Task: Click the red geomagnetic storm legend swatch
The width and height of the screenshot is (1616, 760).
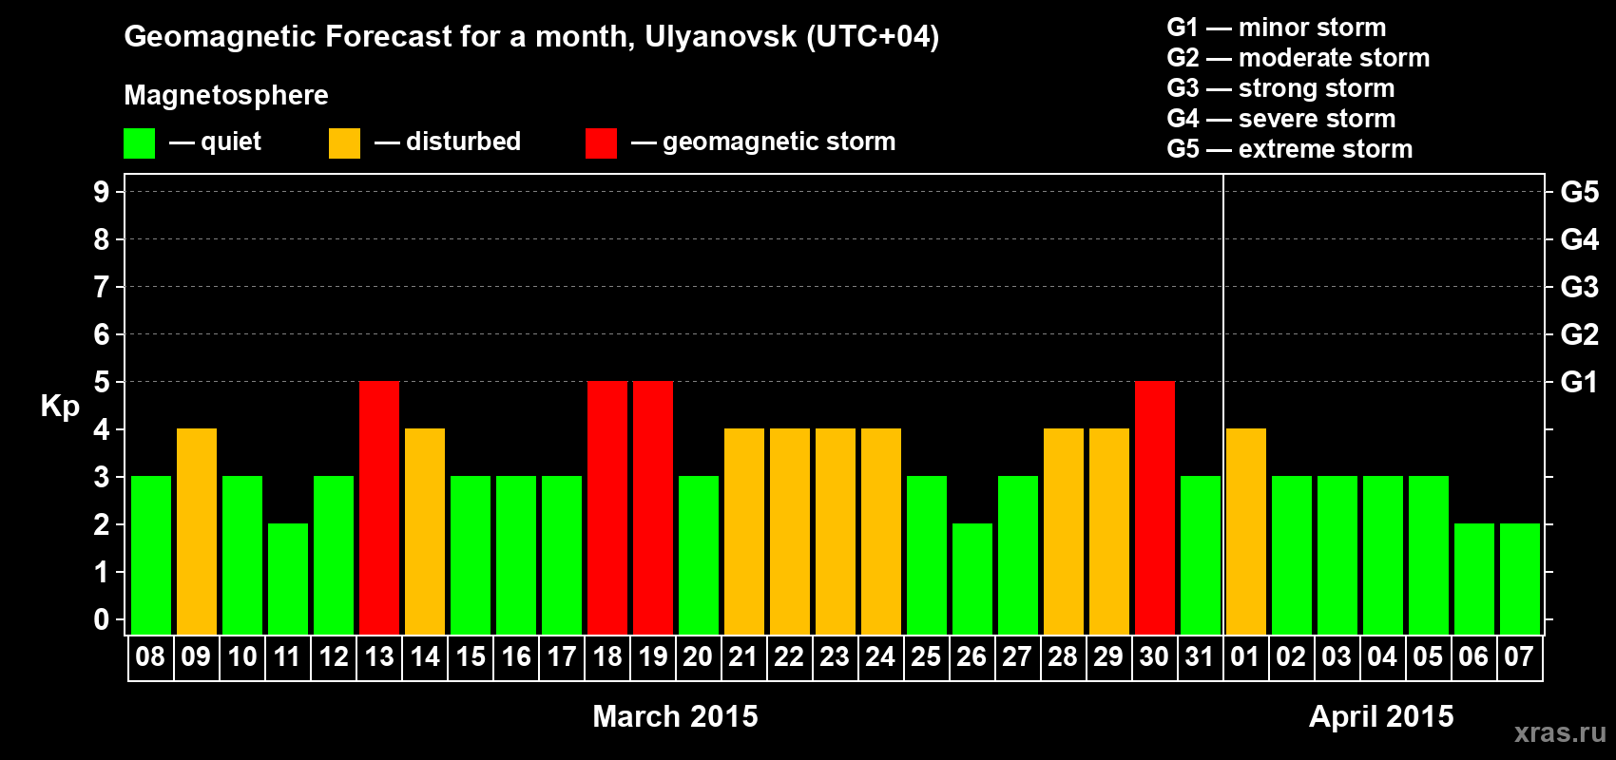Action: [x=601, y=143]
